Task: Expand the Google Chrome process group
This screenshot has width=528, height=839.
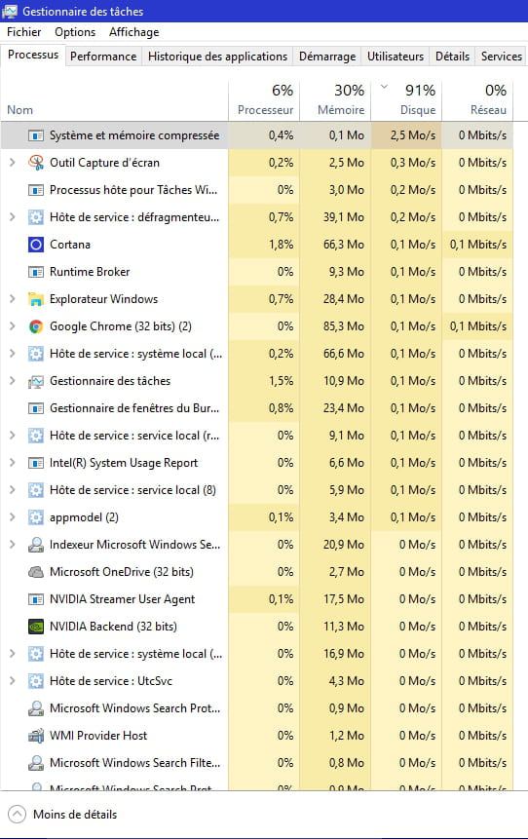Action: pos(13,326)
